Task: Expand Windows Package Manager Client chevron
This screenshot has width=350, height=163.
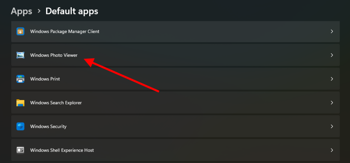Action: [332, 32]
